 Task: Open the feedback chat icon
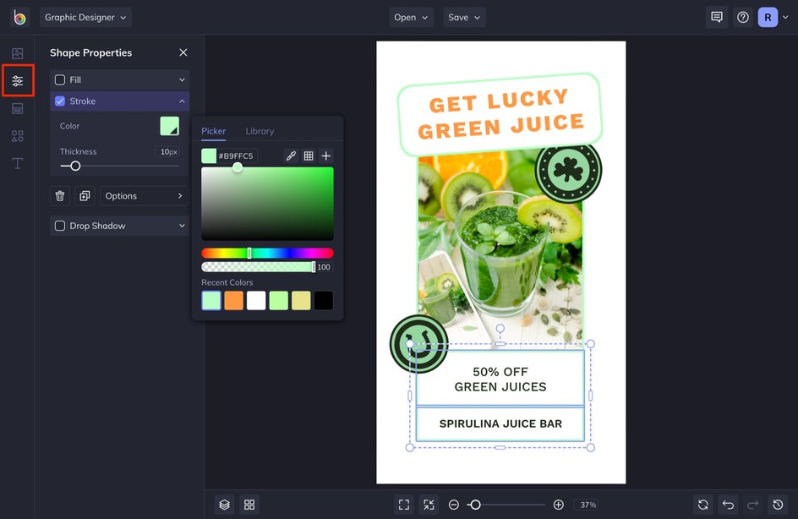[717, 17]
